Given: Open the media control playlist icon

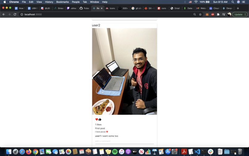Looking at the screenshot, I should [224, 14].
